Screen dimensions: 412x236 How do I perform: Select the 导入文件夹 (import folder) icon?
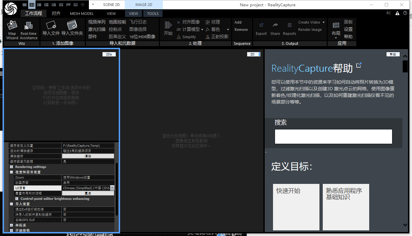[x=72, y=27]
